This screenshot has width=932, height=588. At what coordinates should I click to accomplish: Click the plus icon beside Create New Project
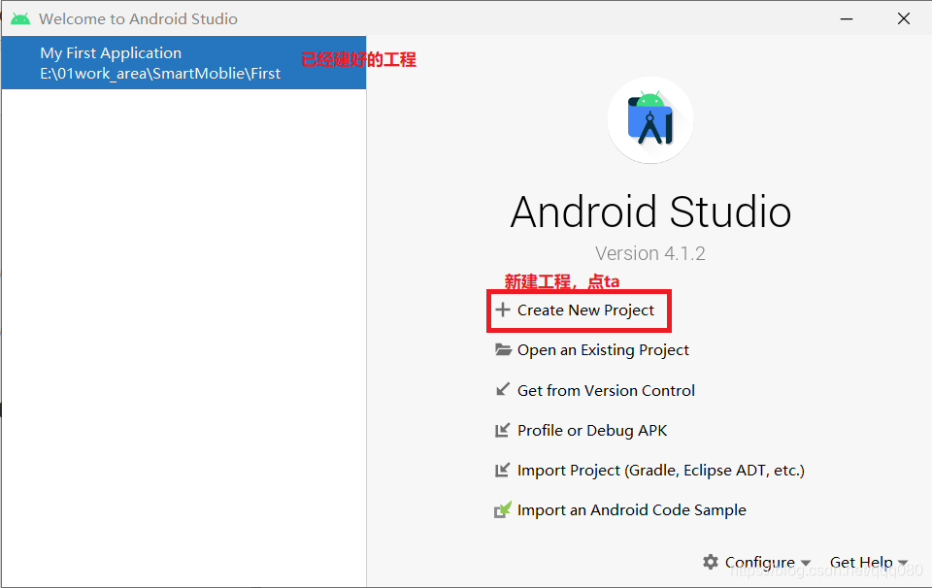503,310
